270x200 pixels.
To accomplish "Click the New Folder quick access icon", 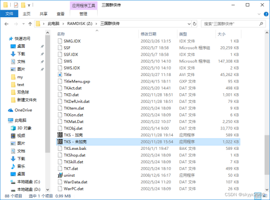I will (23, 5).
